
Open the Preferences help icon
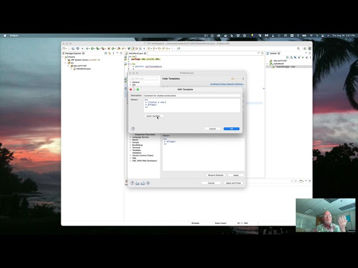(x=132, y=183)
